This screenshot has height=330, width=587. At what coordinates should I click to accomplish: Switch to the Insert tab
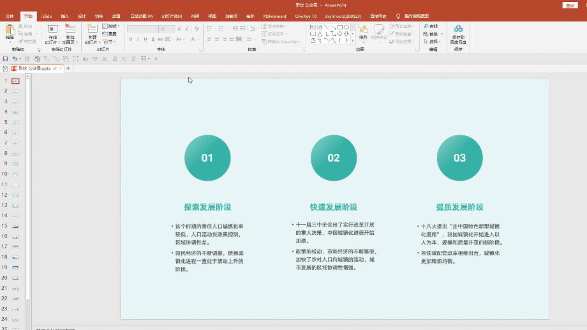(x=65, y=16)
